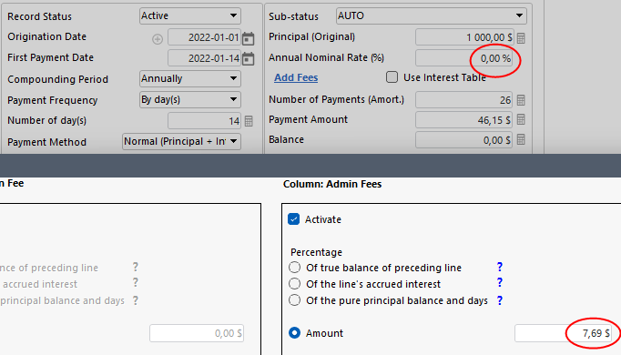This screenshot has width=621, height=355.
Task: Open the Origination Date calendar picker
Action: tap(248, 38)
